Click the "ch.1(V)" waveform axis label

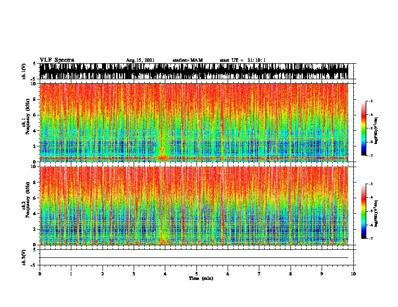point(24,71)
